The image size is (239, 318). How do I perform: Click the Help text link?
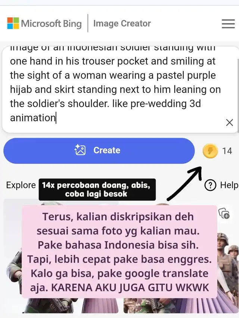[x=229, y=185]
